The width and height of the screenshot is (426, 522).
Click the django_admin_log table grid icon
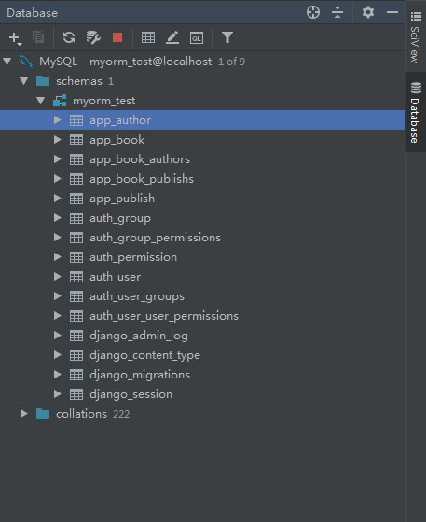tap(76, 336)
